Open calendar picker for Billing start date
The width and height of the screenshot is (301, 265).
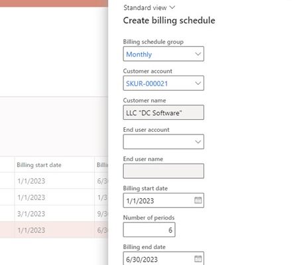click(198, 200)
